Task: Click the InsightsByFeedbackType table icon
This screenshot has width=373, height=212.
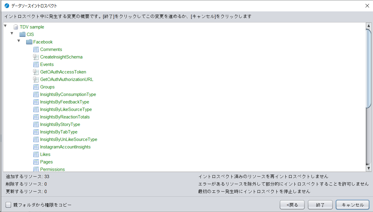Action: 36,102
